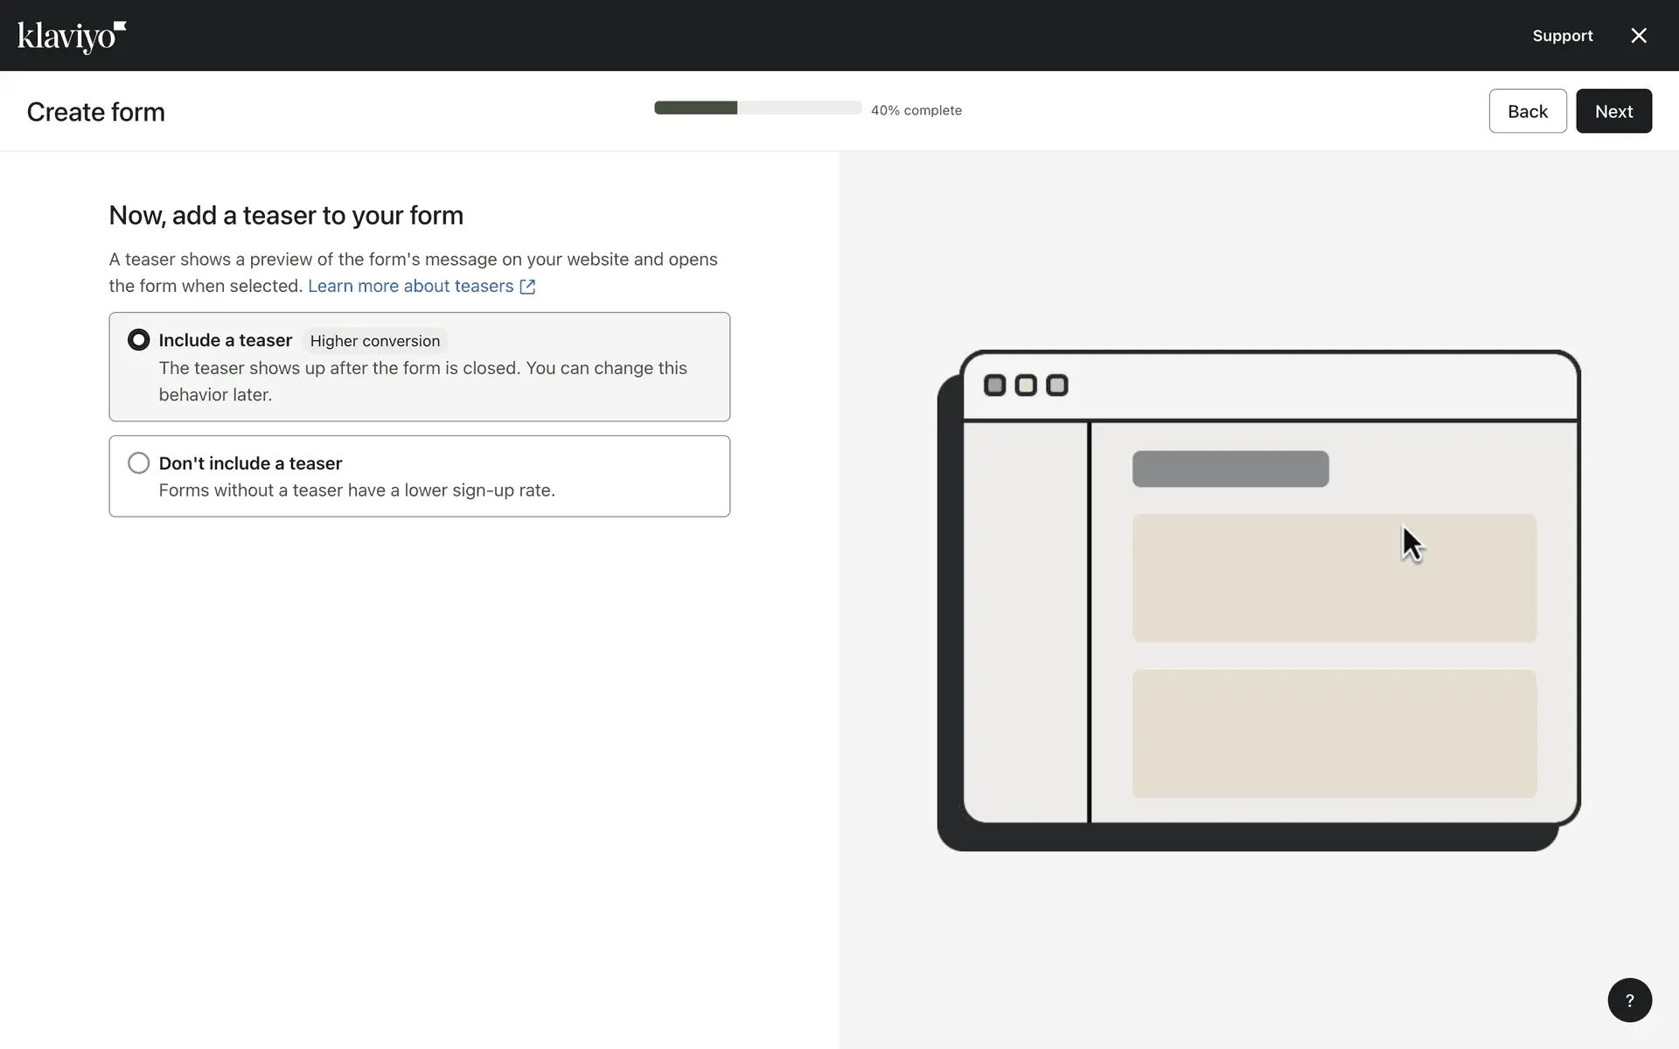1679x1049 pixels.
Task: Close the form creation wizard
Action: point(1638,36)
